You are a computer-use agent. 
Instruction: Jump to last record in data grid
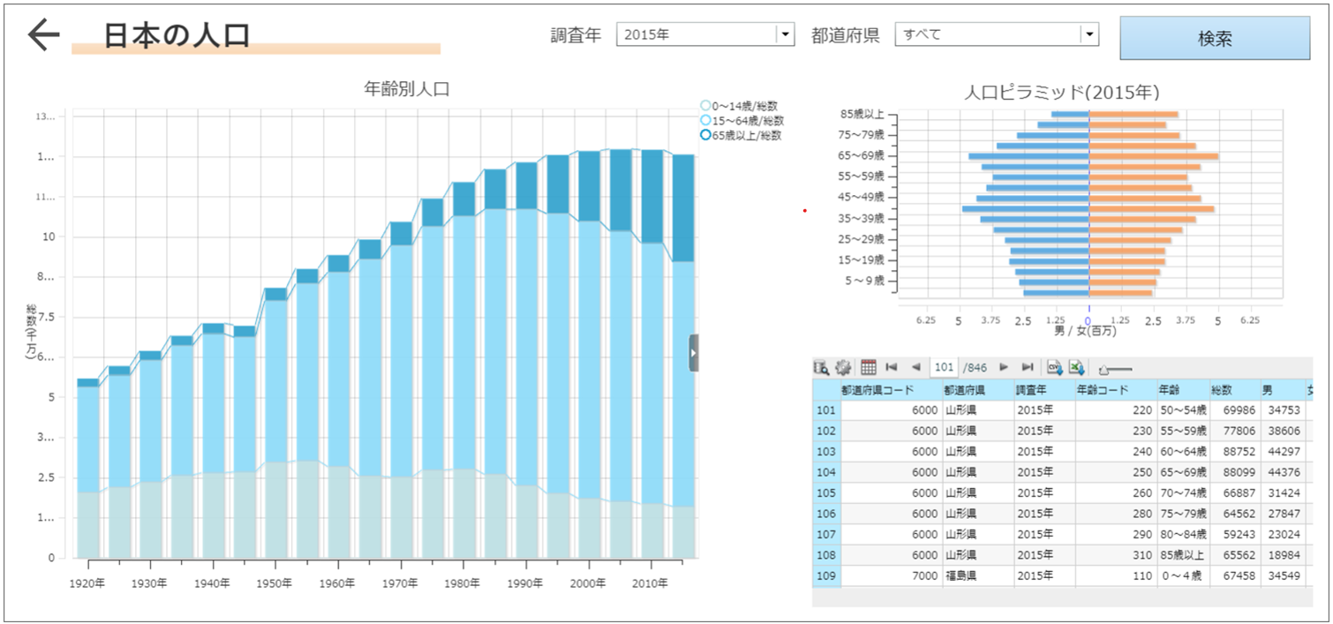(x=1028, y=367)
